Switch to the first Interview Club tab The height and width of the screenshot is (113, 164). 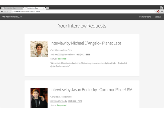click(11, 8)
